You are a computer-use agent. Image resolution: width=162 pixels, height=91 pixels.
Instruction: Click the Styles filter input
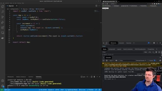tap(123, 52)
